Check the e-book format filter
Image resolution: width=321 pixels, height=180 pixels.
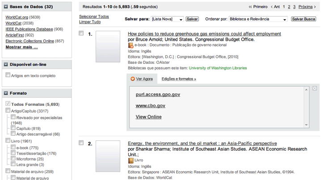(x=13, y=147)
